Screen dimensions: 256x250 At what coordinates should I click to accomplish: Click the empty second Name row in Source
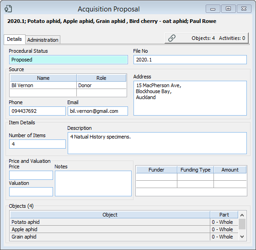pos(43,93)
